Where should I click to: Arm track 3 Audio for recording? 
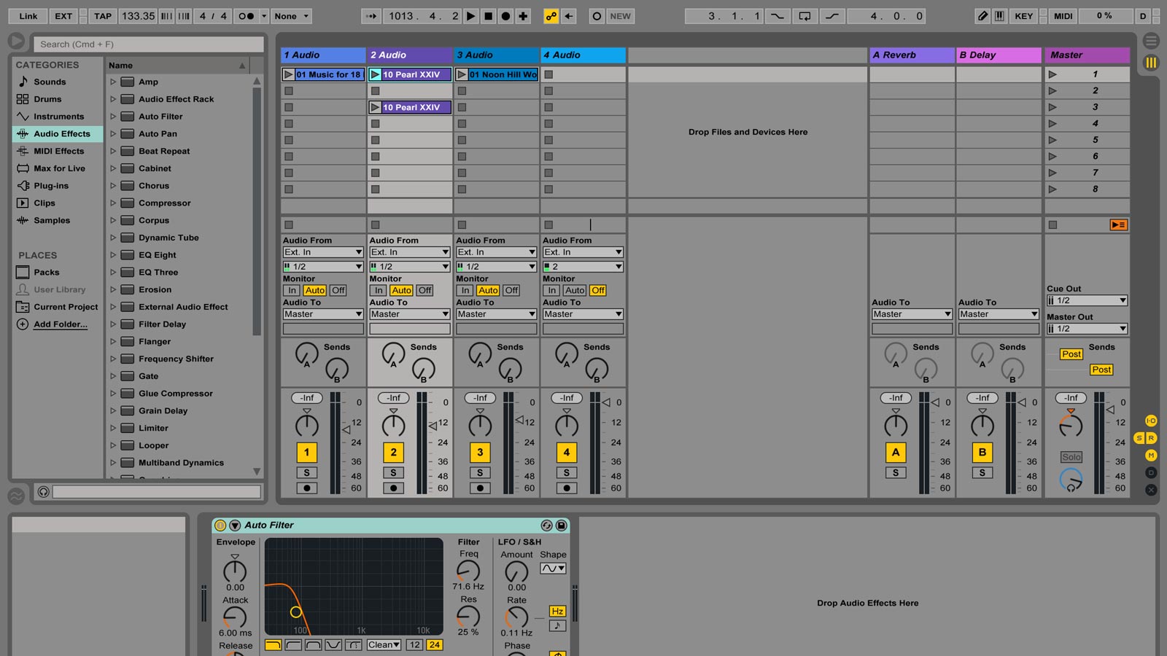480,488
